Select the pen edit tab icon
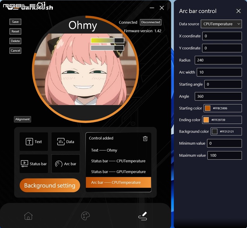The image size is (247, 228). coord(143,216)
